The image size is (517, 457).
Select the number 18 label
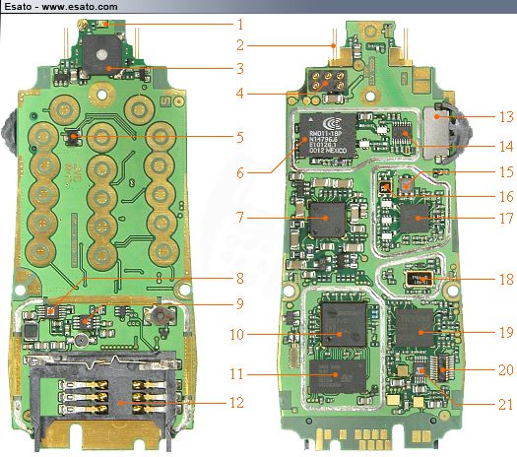coord(506,280)
